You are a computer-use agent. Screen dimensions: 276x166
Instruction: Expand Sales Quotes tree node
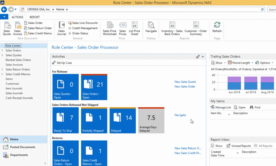pyautogui.click(x=2, y=55)
